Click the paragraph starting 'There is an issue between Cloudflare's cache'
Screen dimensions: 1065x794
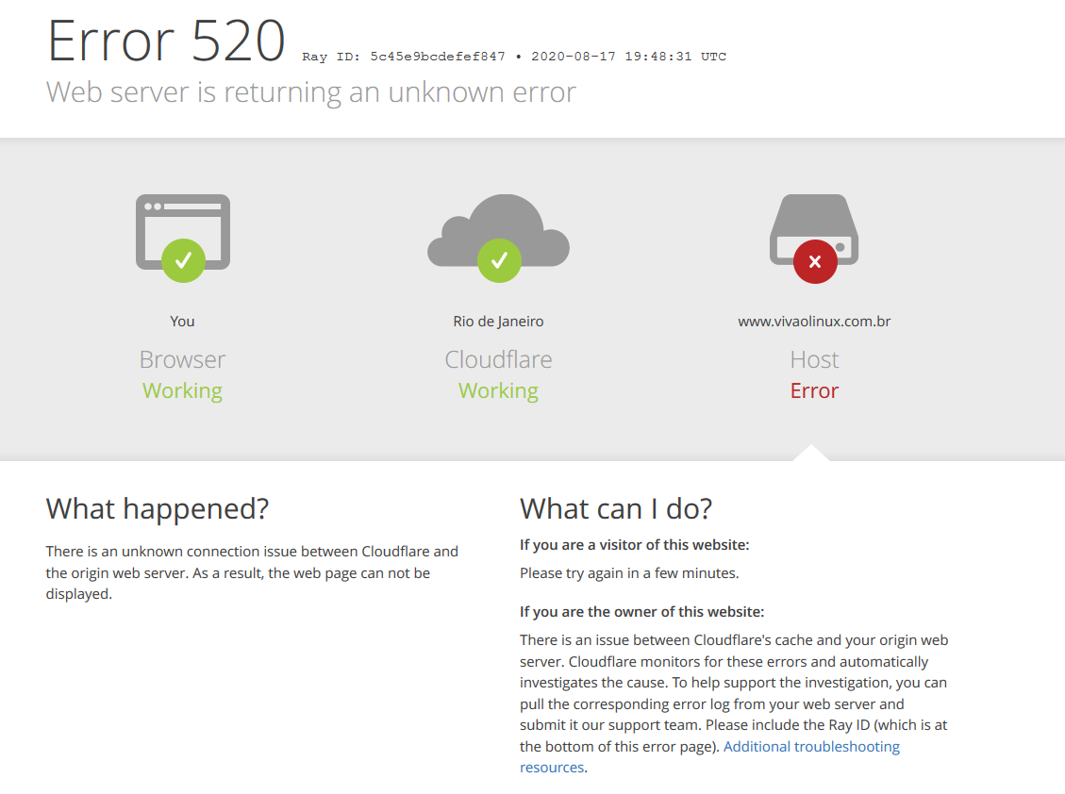(x=734, y=703)
